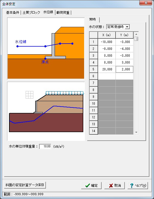Open the 載荷荷重 tab
Viewport: 154px width, 199px height.
point(63,13)
